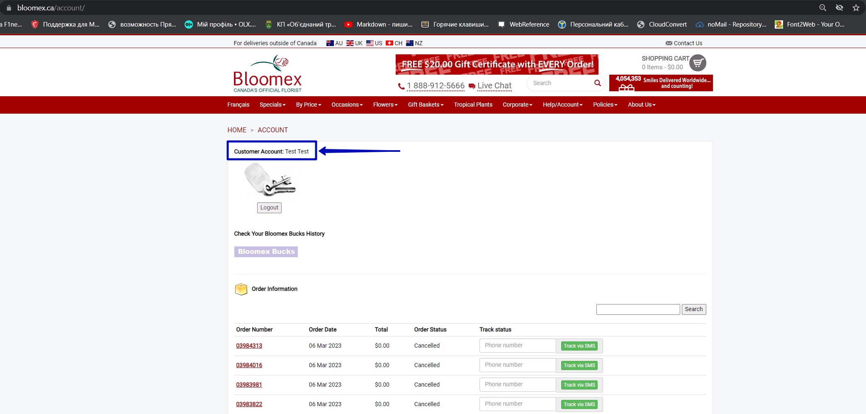
Task: Click the New Zealand flag icon
Action: pyautogui.click(x=410, y=43)
